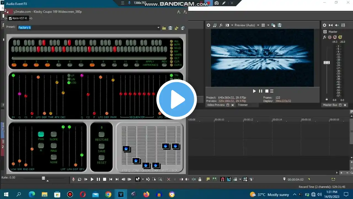Open Microsoft Edge from the taskbar
Image resolution: width=353 pixels, height=199 pixels.
click(x=31, y=194)
